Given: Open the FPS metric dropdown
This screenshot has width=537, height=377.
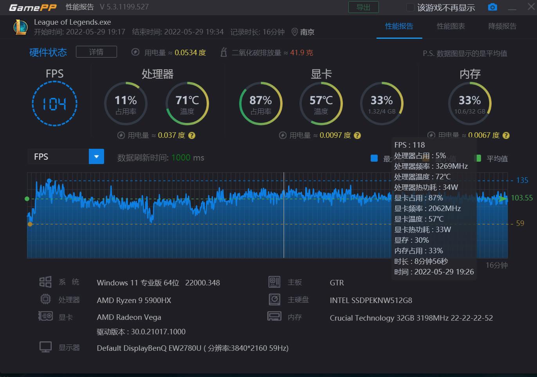Looking at the screenshot, I should [96, 156].
